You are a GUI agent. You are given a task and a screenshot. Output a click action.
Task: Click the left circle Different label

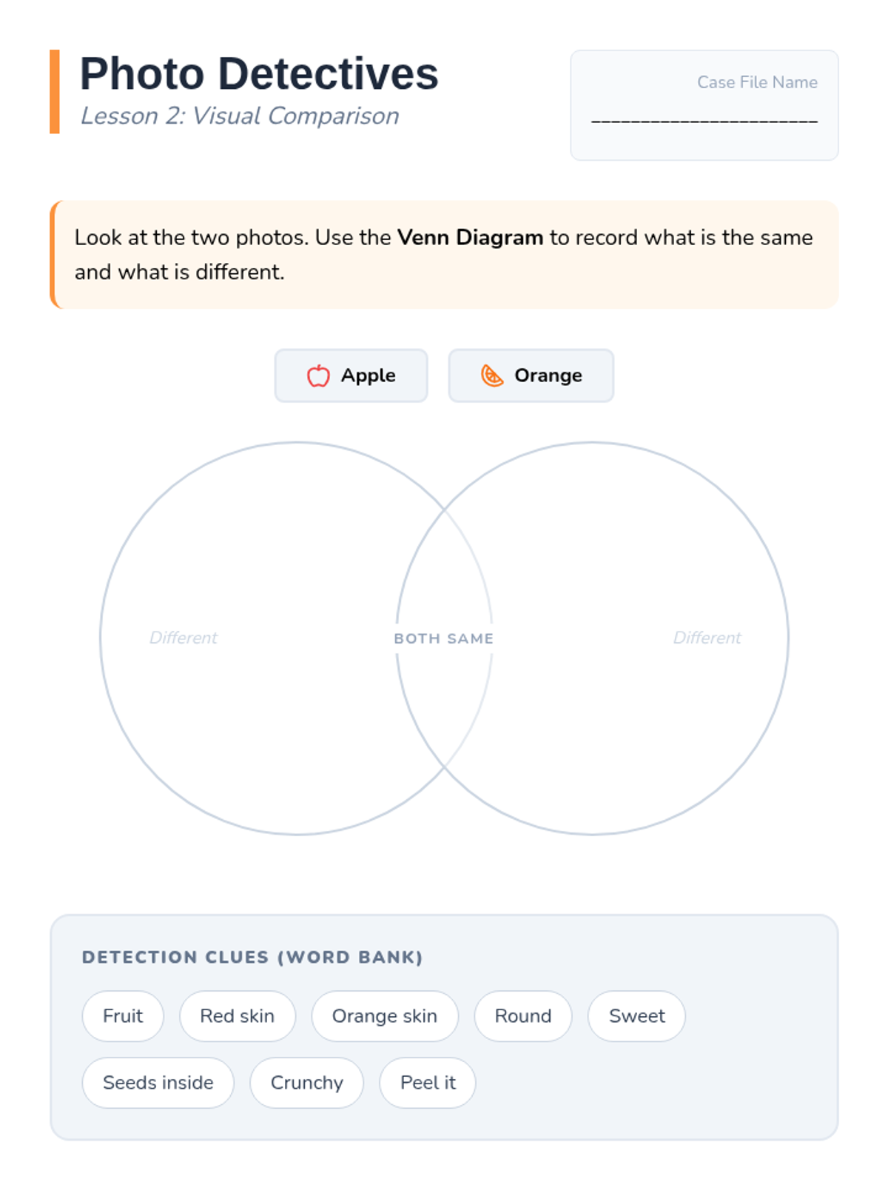coord(184,638)
